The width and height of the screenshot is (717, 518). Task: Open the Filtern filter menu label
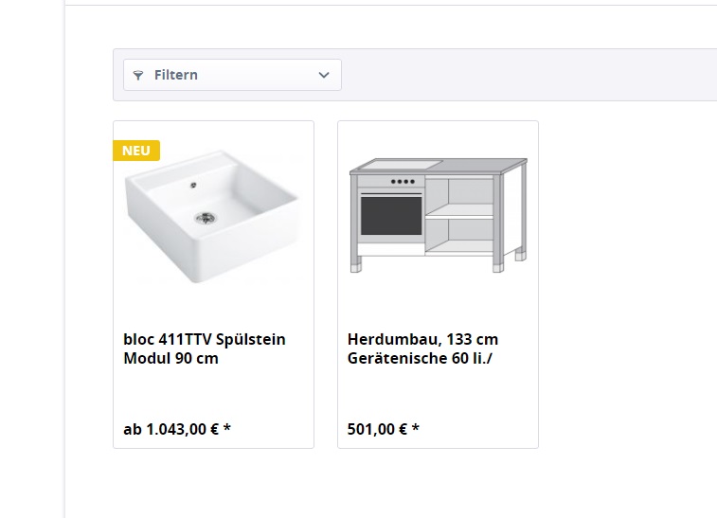[x=176, y=75]
